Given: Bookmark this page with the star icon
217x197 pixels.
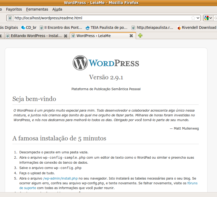Looking at the screenshot, I should click(193, 18).
